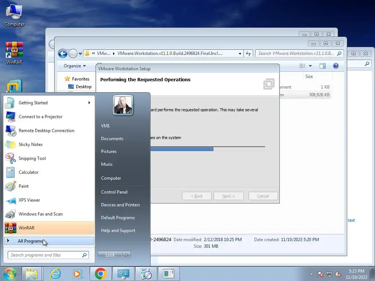The width and height of the screenshot is (375, 281).
Task: Click the Control Panel taskbar icon
Action: [123, 274]
